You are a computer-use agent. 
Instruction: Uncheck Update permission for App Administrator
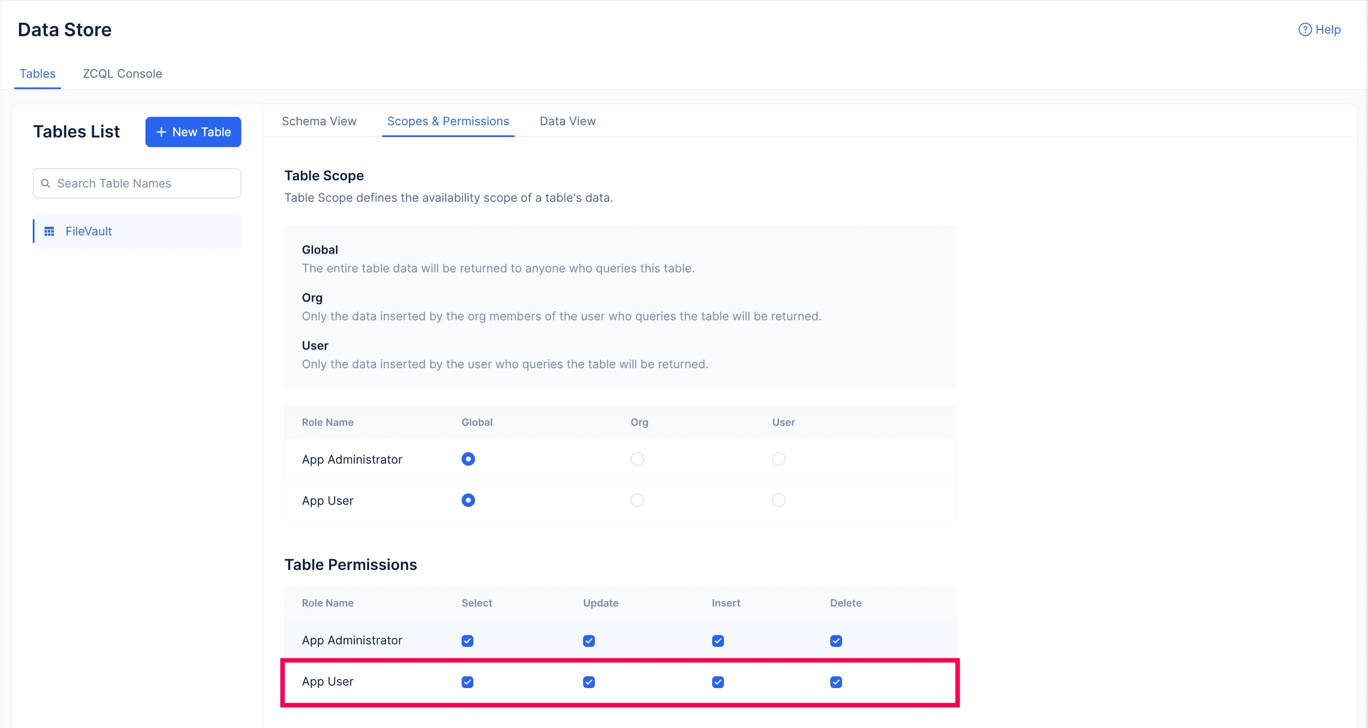589,641
